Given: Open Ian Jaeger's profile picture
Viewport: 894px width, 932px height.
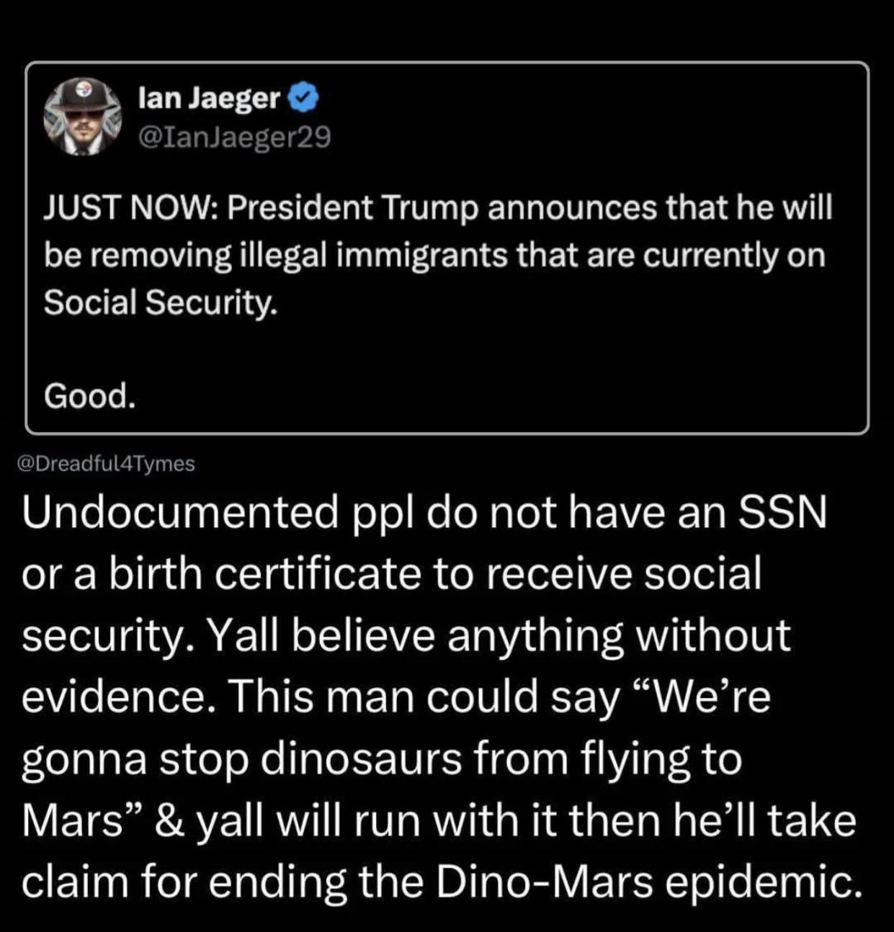Looking at the screenshot, I should (x=81, y=117).
